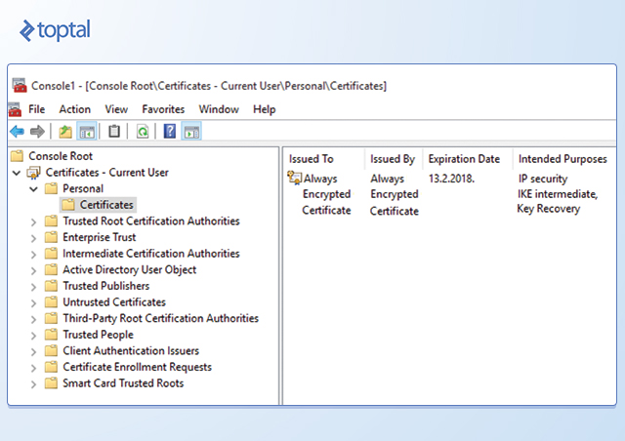This screenshot has height=441, width=625.
Task: Click the red toolbox icon beside File menu
Action: (16, 109)
